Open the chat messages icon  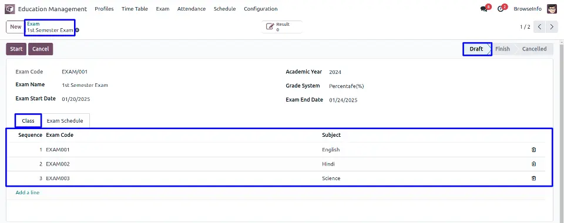484,9
